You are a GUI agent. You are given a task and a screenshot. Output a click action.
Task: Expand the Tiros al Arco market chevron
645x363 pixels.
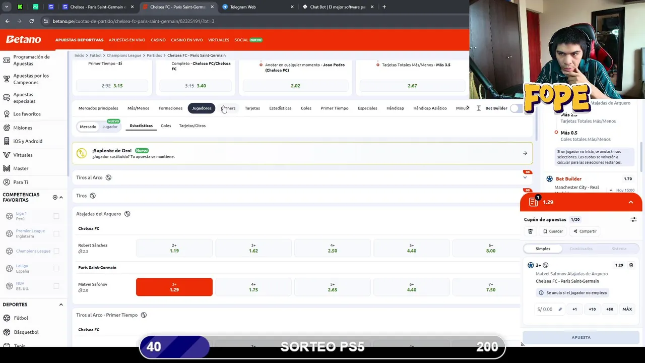pos(525,177)
